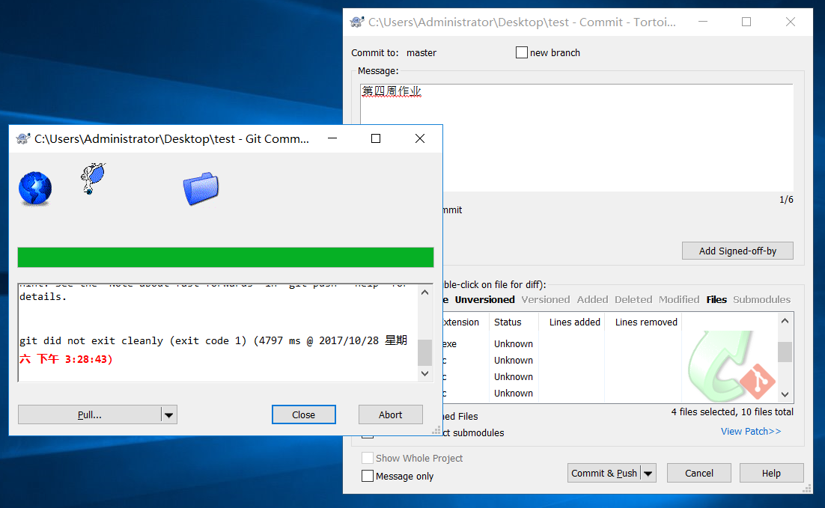Select the Modified filter
Screen dimensions: 825x508
point(679,300)
